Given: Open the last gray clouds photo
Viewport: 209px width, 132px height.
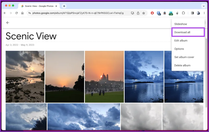Looking at the screenshot, I should click(x=183, y=117).
